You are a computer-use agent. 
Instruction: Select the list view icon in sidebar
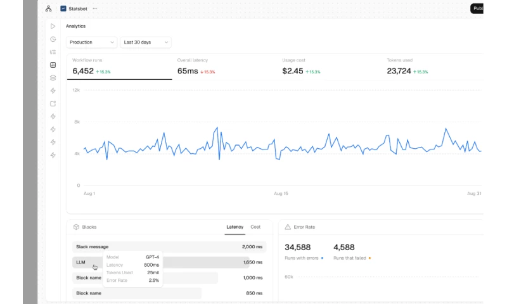[53, 52]
